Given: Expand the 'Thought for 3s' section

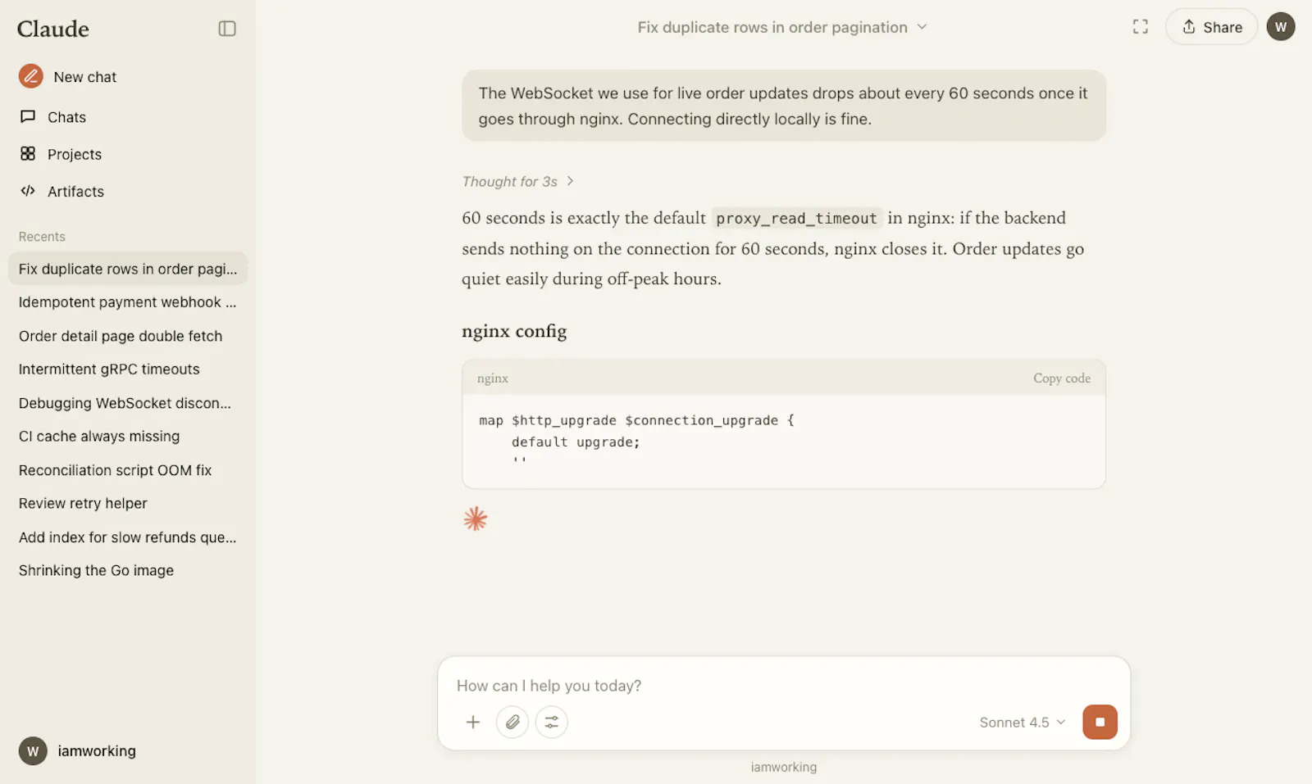Looking at the screenshot, I should pos(518,181).
